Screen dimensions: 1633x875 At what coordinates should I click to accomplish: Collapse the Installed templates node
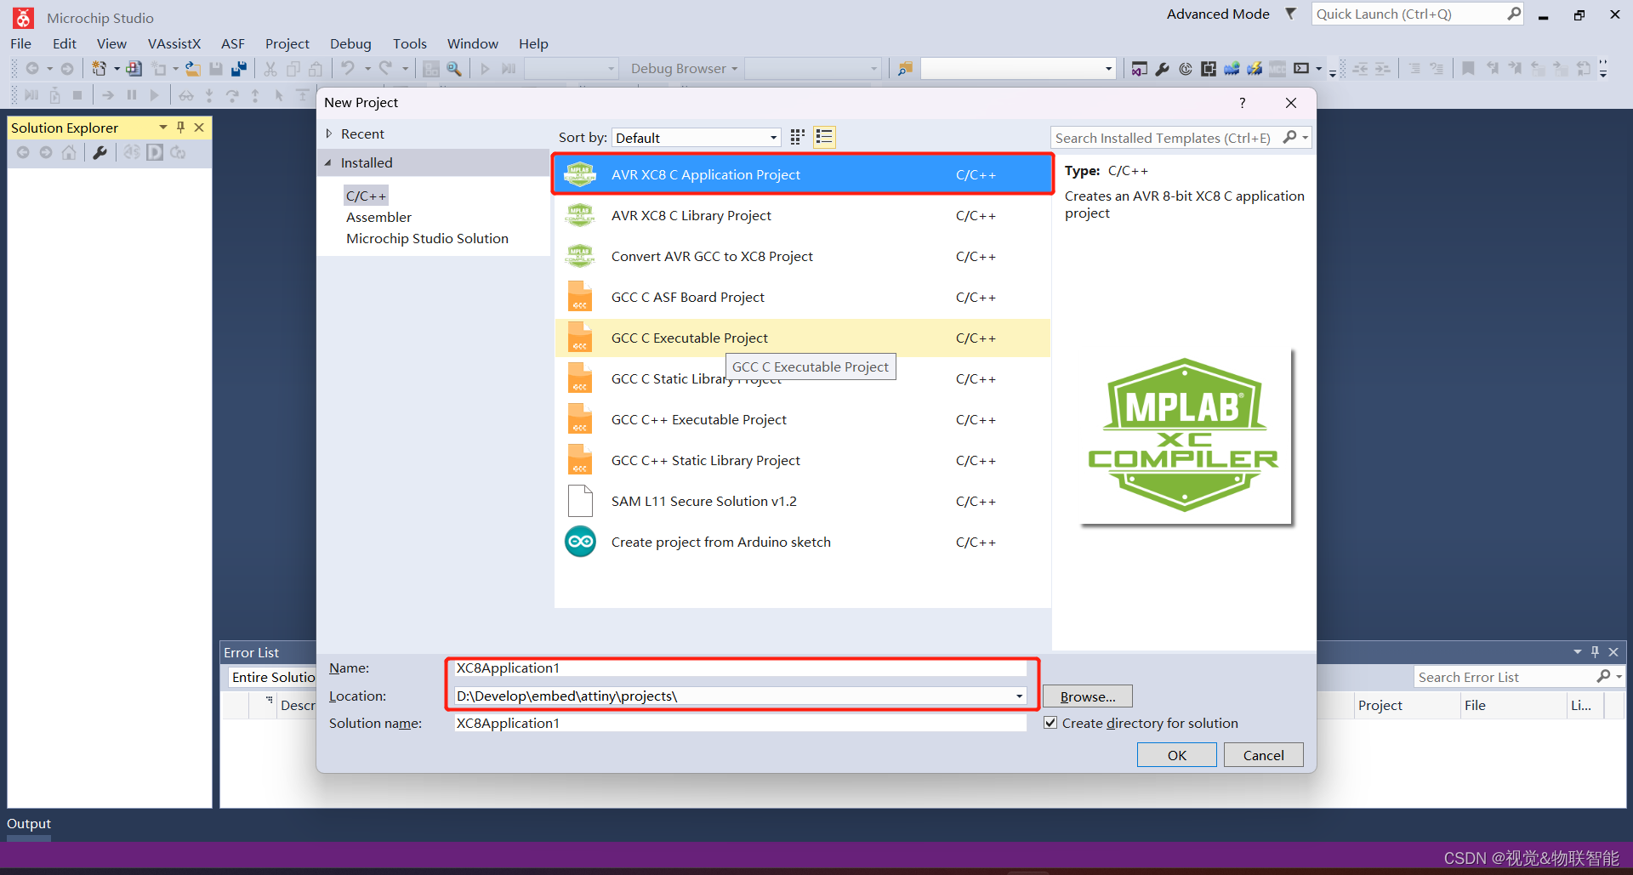click(329, 162)
